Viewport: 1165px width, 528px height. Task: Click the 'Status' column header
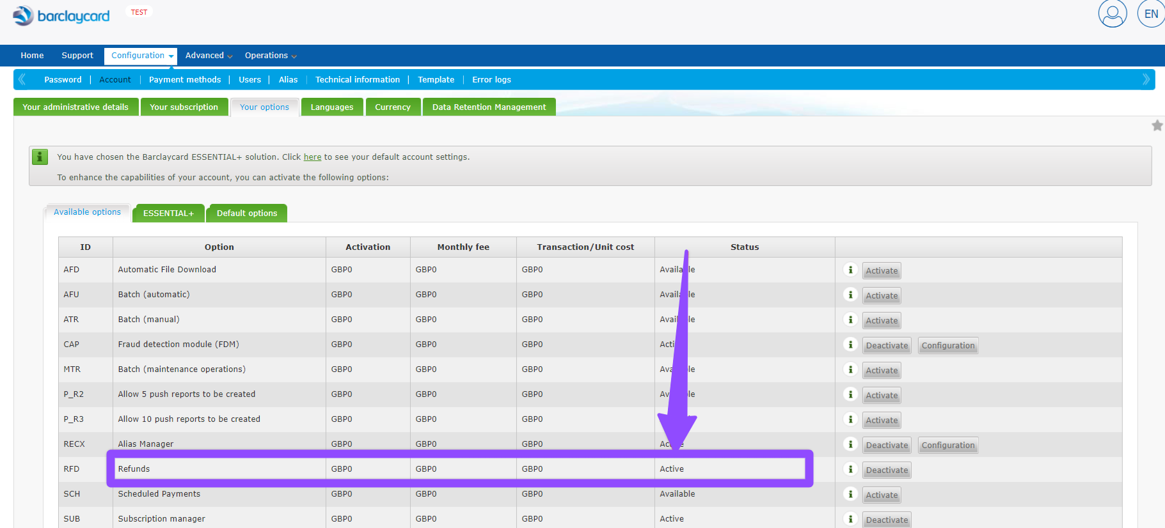click(x=745, y=247)
